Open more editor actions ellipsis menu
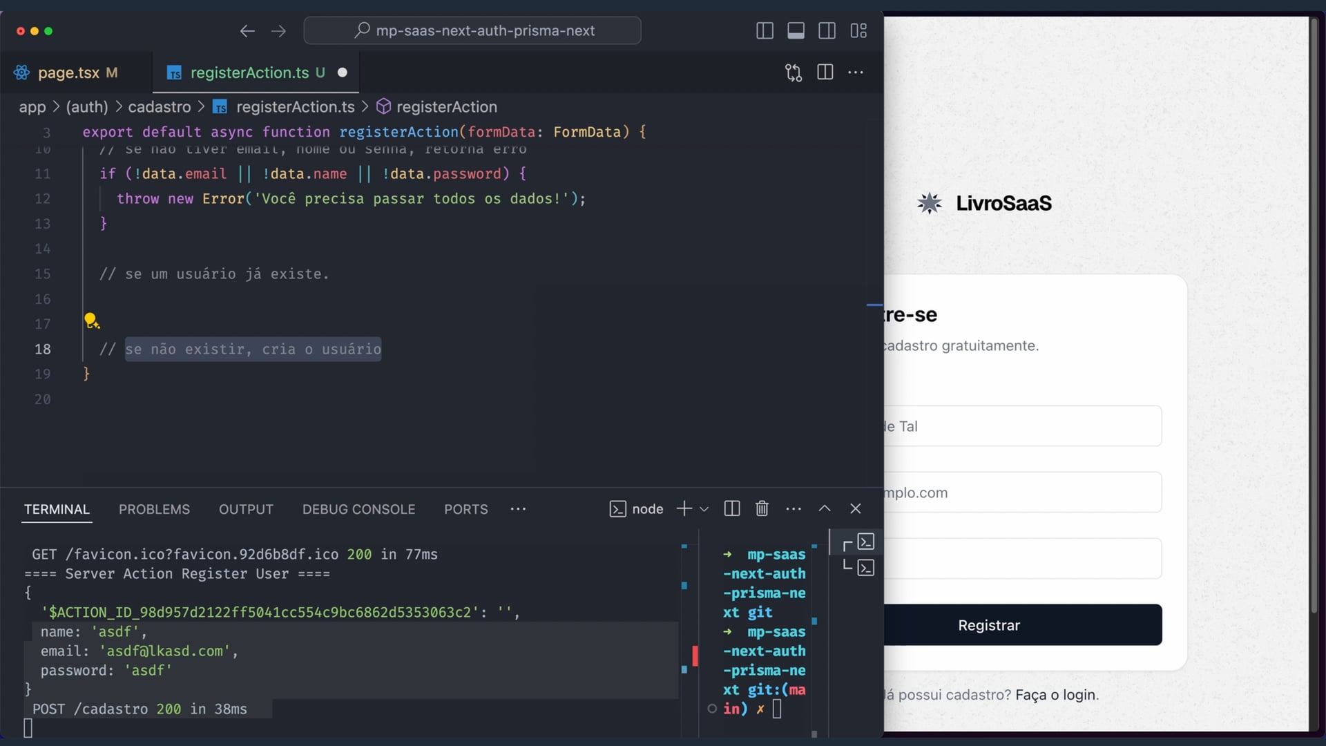This screenshot has width=1326, height=746. tap(856, 73)
